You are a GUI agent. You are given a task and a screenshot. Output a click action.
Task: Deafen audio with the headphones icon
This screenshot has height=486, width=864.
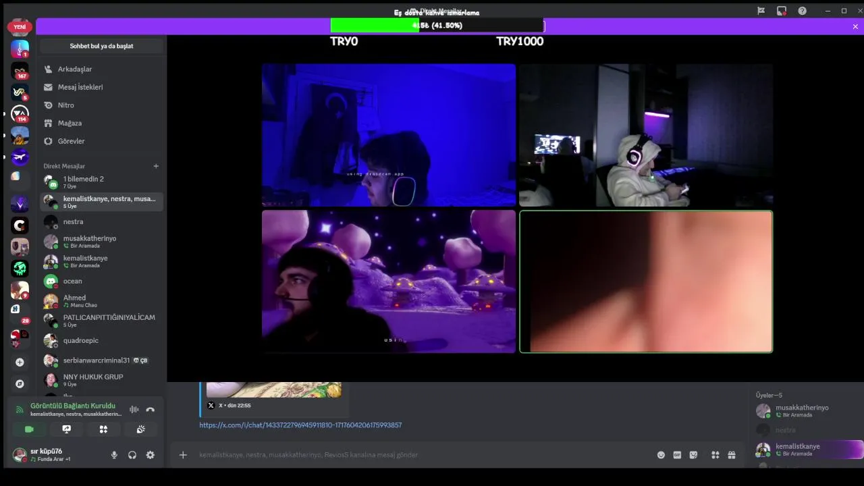(132, 455)
